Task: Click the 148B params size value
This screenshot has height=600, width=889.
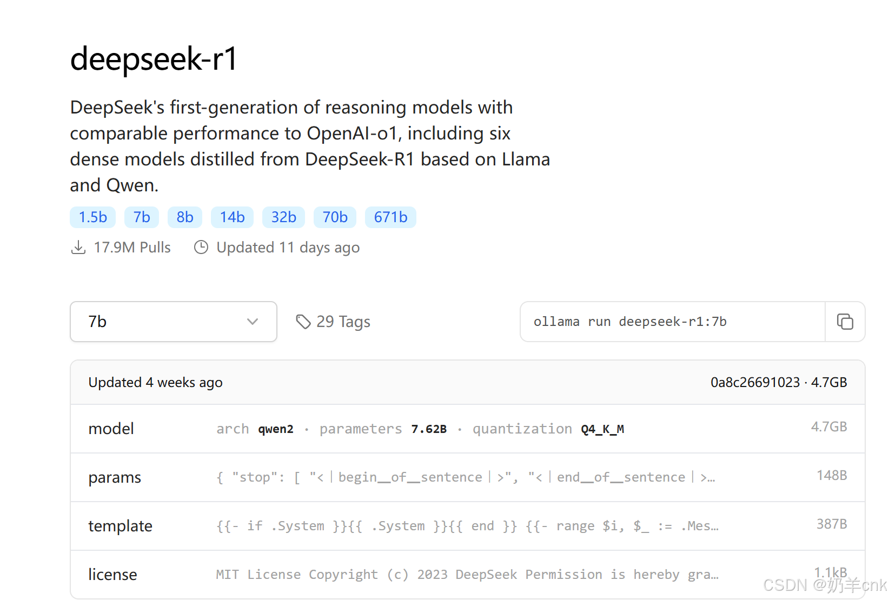Action: tap(832, 476)
